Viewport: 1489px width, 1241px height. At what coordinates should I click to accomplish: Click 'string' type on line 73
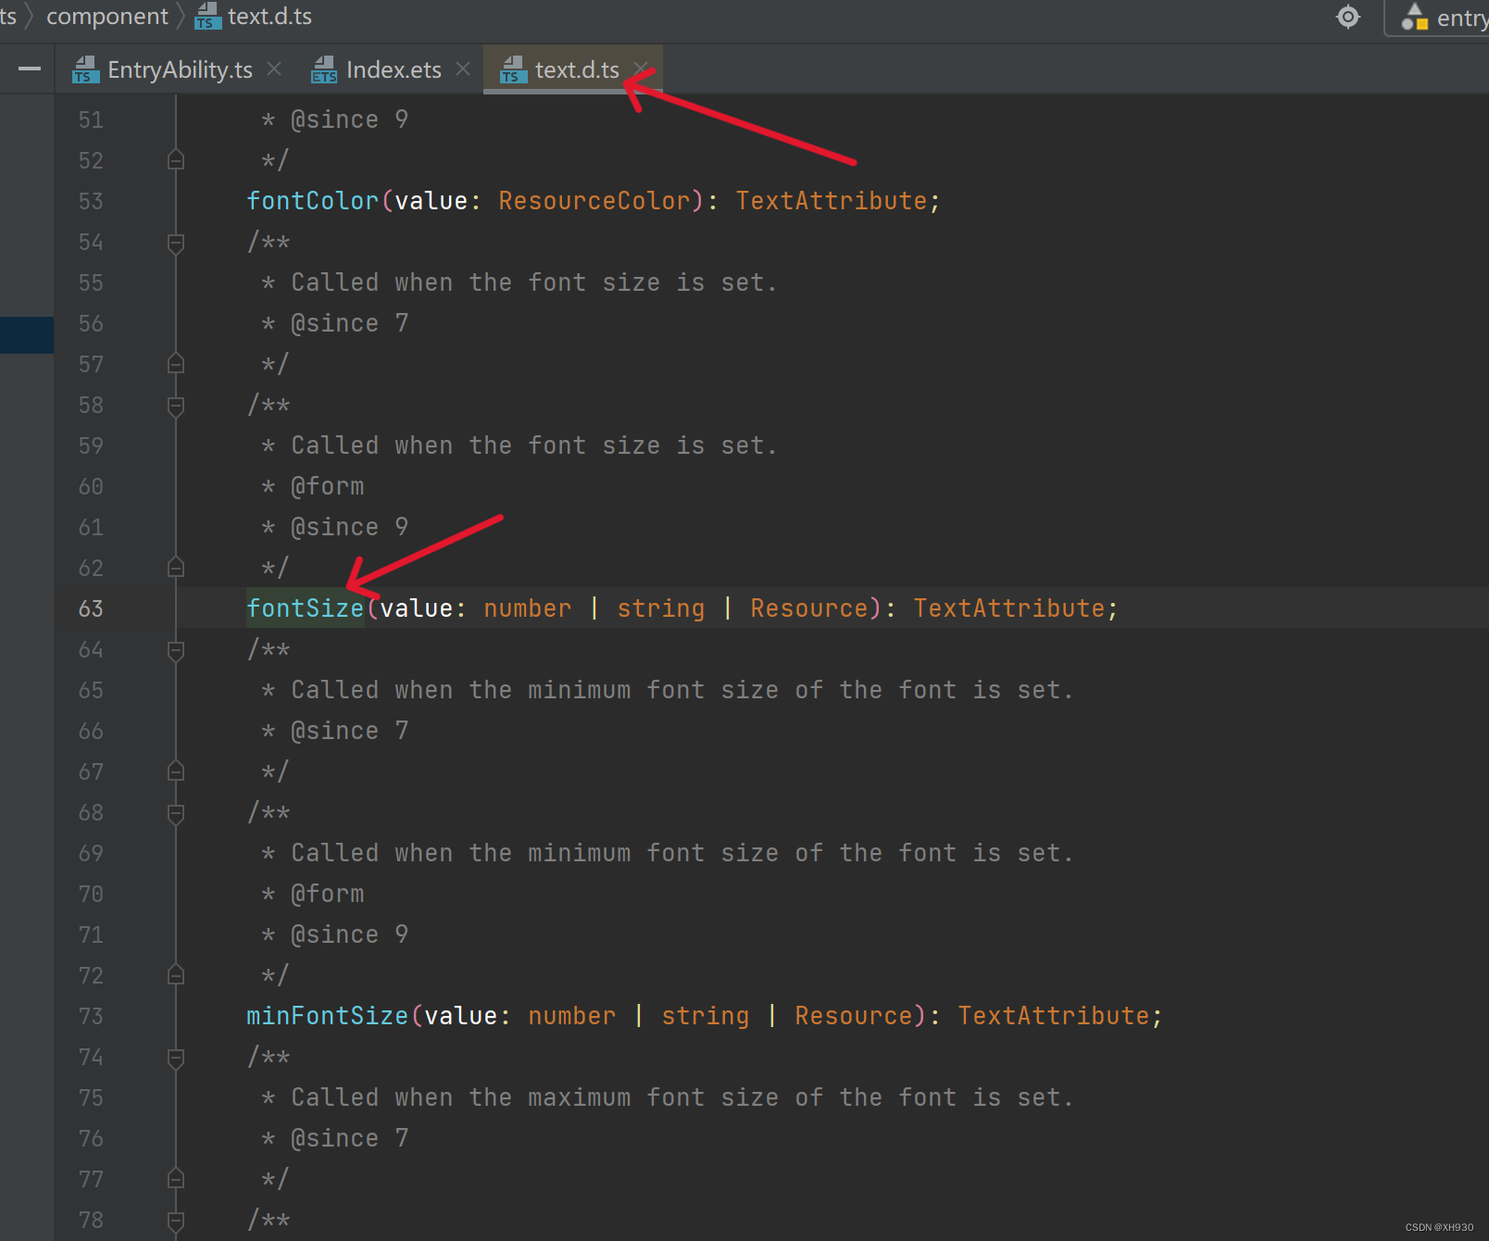click(706, 1016)
